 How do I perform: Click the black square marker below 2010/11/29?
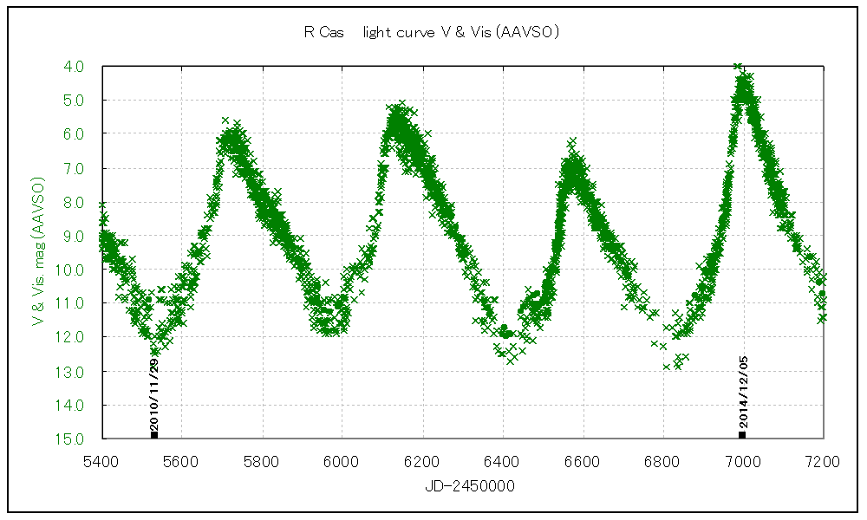point(154,434)
